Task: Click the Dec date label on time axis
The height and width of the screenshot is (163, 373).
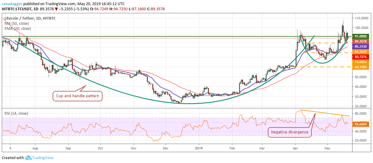Action: (166, 149)
